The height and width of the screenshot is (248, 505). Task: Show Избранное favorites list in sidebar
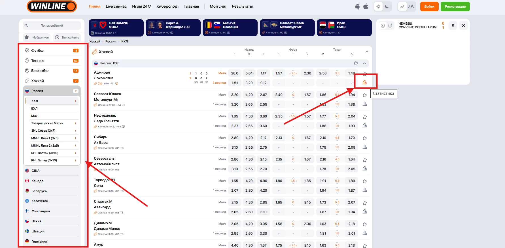click(x=37, y=37)
